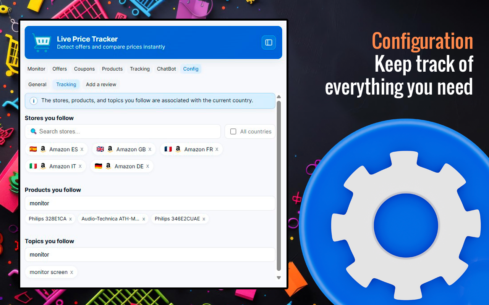Remove the Philips 328E1CA product
This screenshot has width=489, height=305.
tap(71, 219)
